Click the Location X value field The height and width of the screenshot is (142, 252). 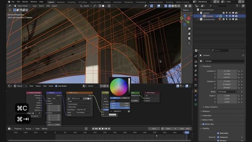click(227, 71)
